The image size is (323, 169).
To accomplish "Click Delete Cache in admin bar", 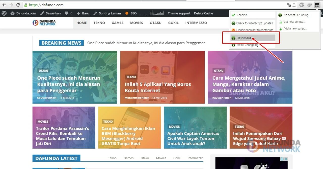I will 203,13.
